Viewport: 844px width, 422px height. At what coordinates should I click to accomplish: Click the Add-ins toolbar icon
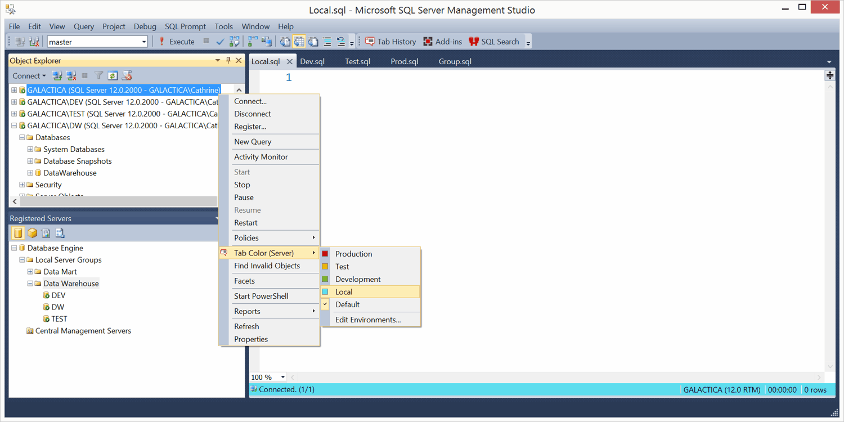(442, 42)
